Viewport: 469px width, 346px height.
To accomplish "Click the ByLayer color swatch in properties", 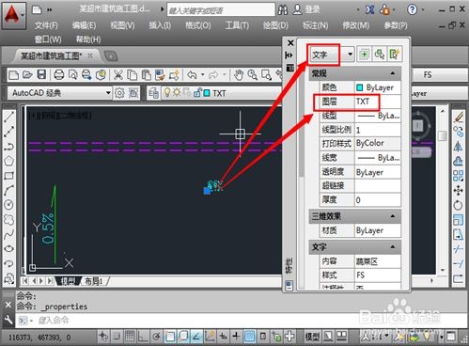I will point(360,87).
